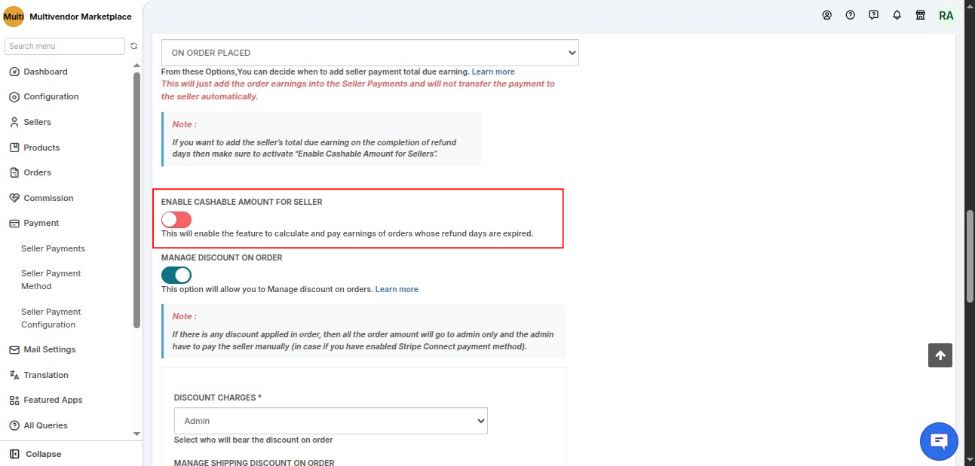Viewport: 975px width, 466px height.
Task: Open Seller Payments submenu item
Action: [x=53, y=248]
